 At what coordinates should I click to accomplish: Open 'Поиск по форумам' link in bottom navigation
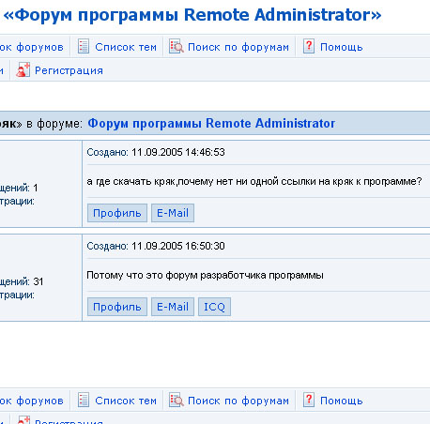[x=238, y=401]
